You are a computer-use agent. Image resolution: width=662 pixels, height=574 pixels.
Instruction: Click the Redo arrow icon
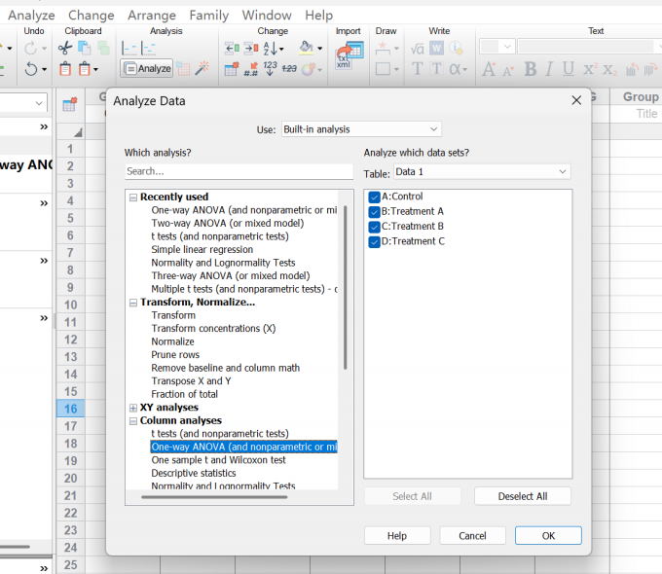[x=31, y=48]
